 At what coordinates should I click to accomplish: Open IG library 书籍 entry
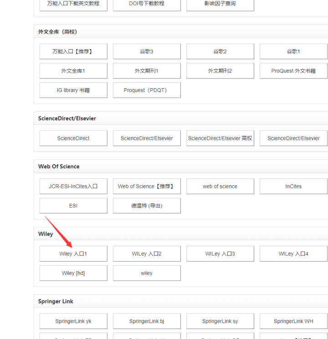click(x=73, y=90)
